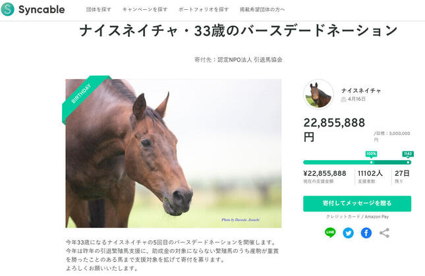Go to ポートフォリオを探す in navigation

(204, 9)
